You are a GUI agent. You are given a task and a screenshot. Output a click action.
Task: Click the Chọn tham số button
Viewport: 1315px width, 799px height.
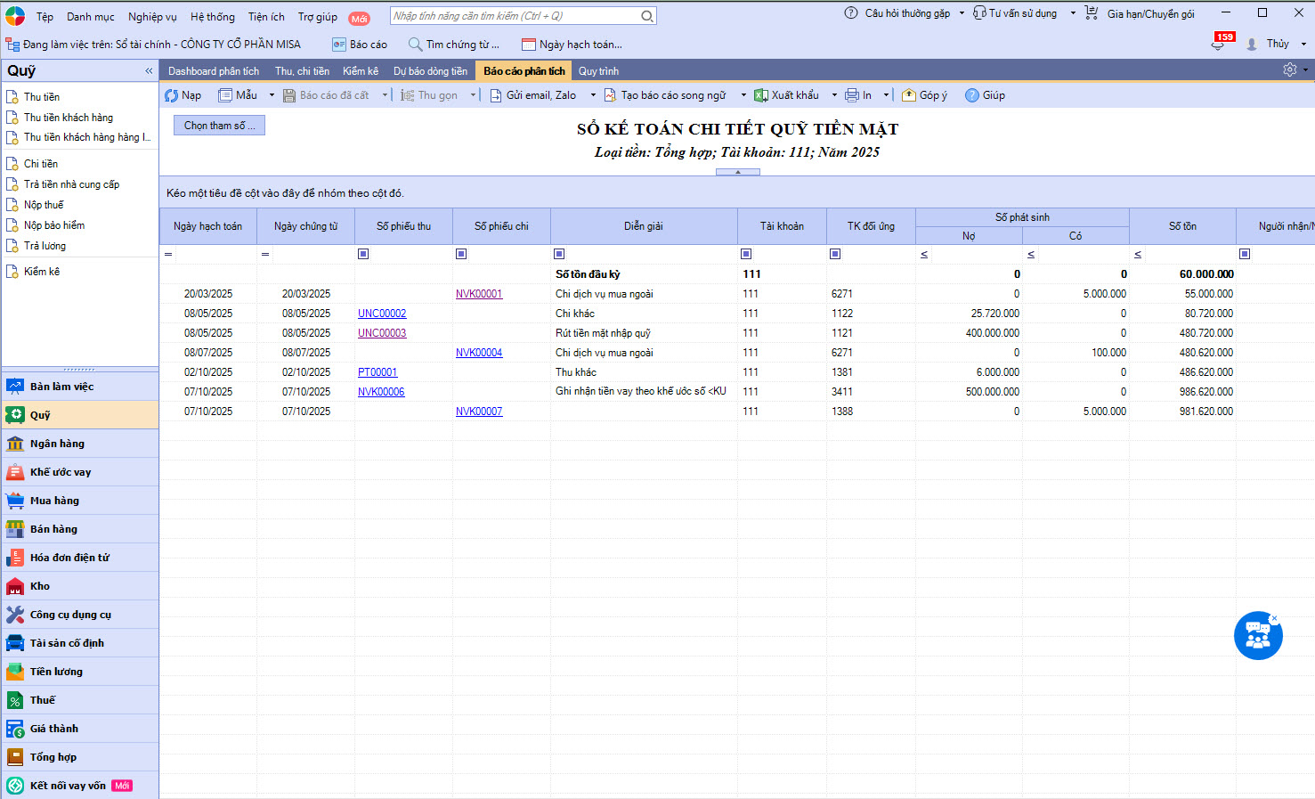[219, 126]
